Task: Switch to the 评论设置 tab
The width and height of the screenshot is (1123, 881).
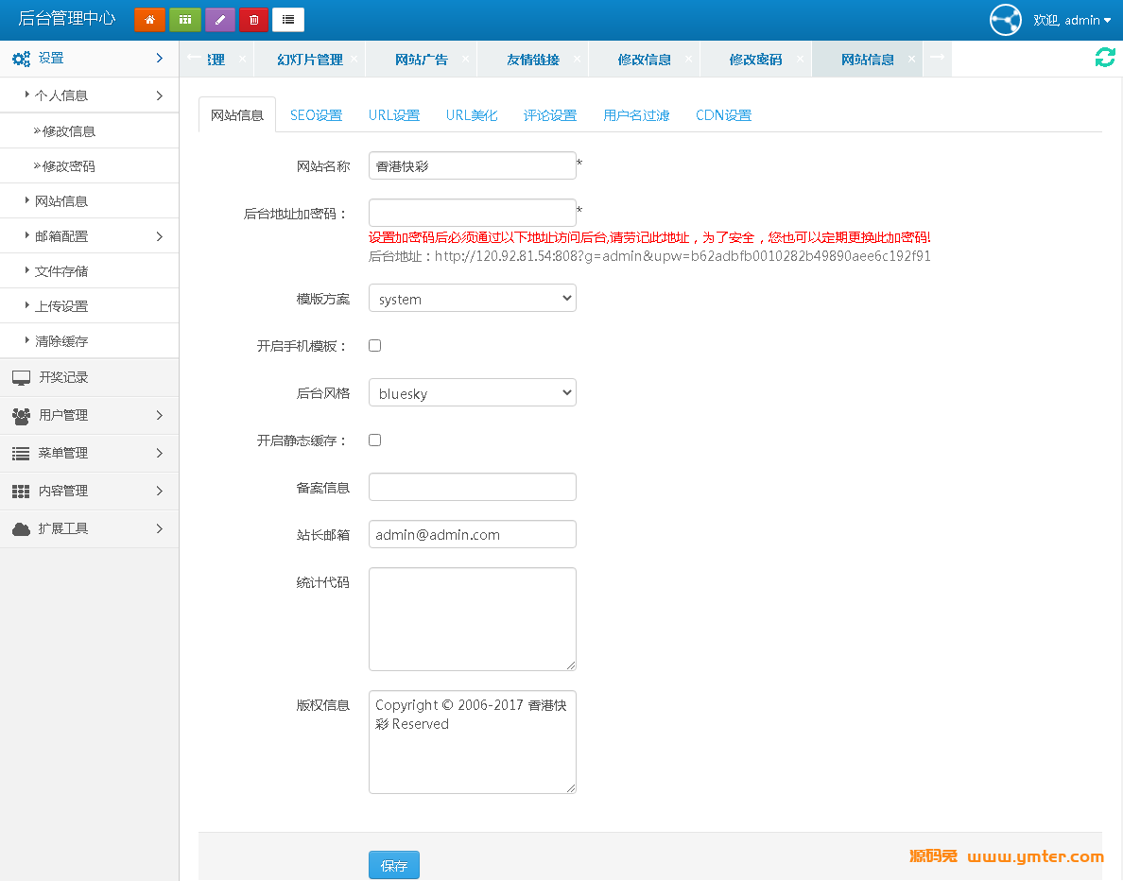Action: point(550,115)
